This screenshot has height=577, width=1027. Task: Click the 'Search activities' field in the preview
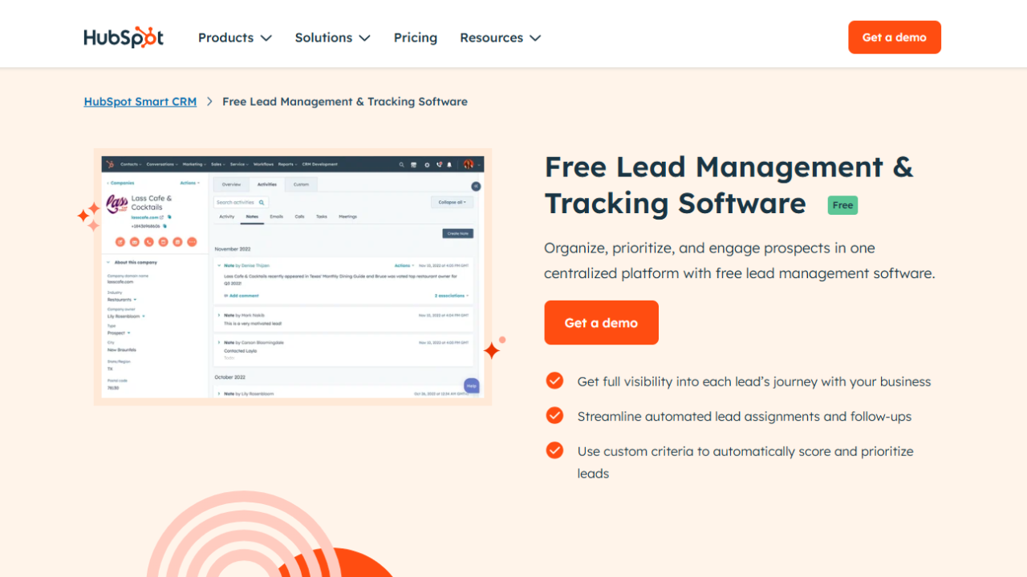point(237,203)
